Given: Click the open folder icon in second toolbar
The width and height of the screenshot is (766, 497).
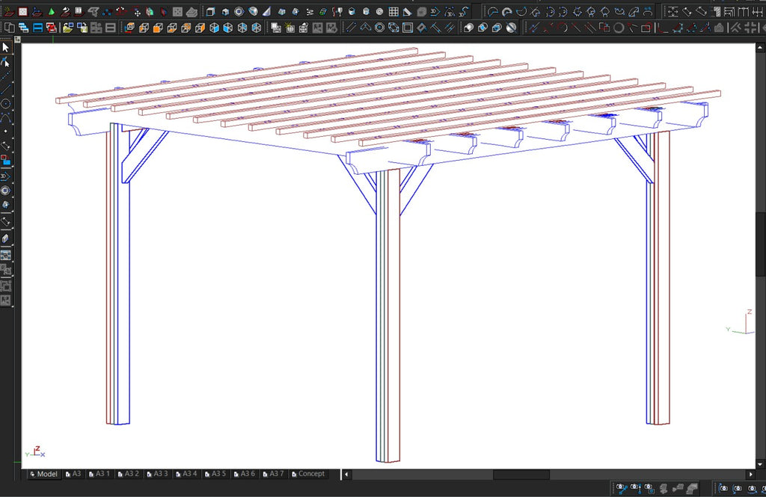Looking at the screenshot, I should point(67,28).
